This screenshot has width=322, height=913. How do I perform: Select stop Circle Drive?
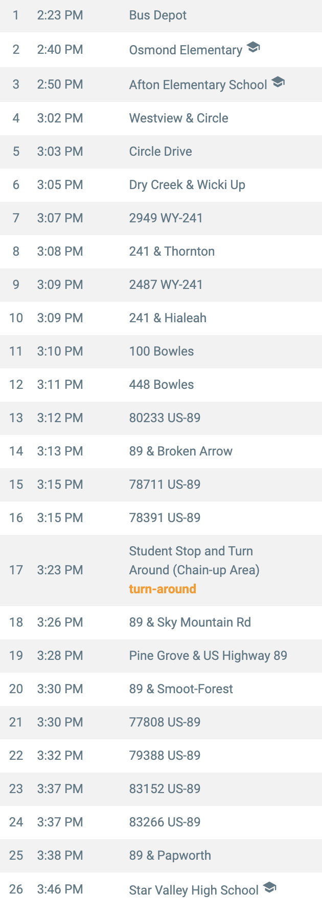tap(161, 152)
